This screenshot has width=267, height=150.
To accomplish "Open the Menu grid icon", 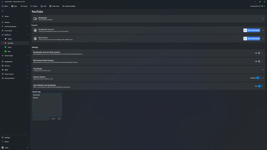I will pyautogui.click(x=3, y=6).
